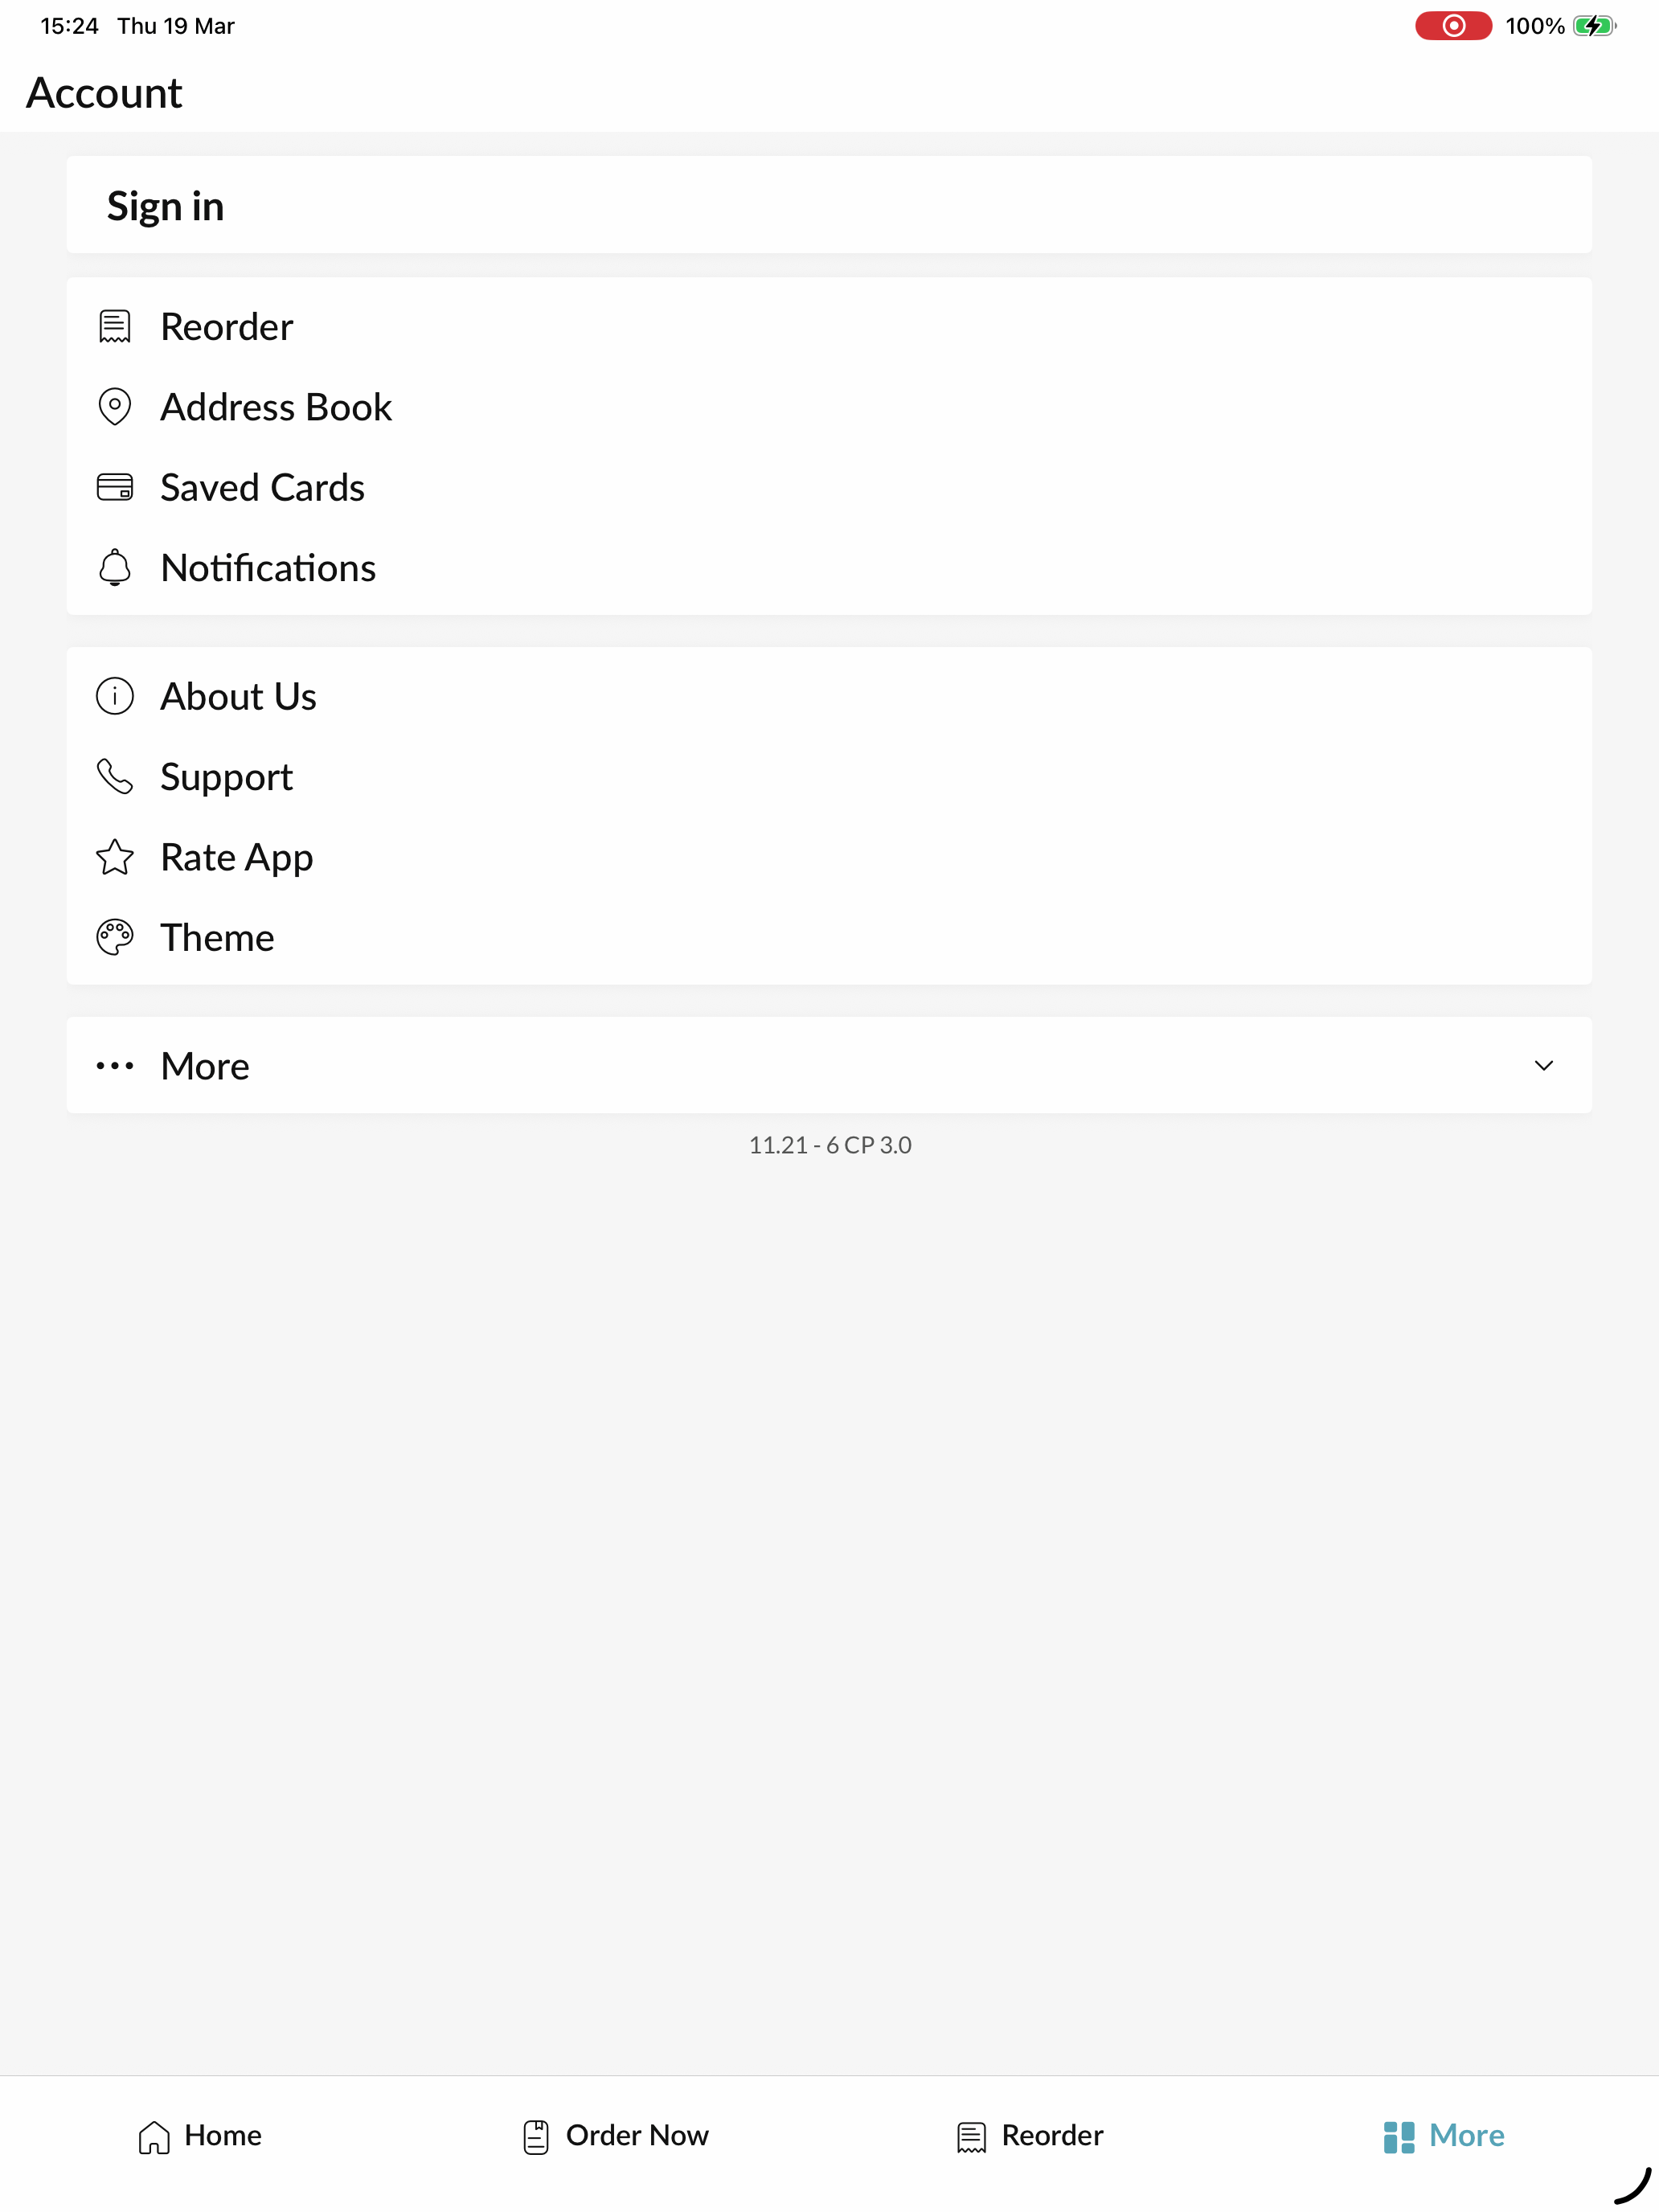Expand the More section chevron
Viewport: 1659px width, 2212px height.
1543,1066
